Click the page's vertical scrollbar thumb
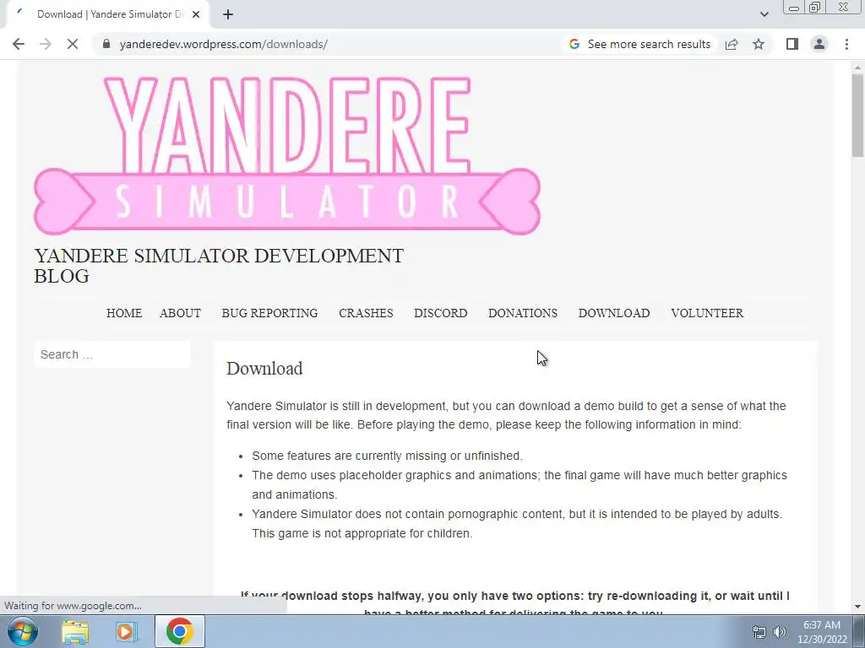The image size is (865, 648). tap(857, 115)
